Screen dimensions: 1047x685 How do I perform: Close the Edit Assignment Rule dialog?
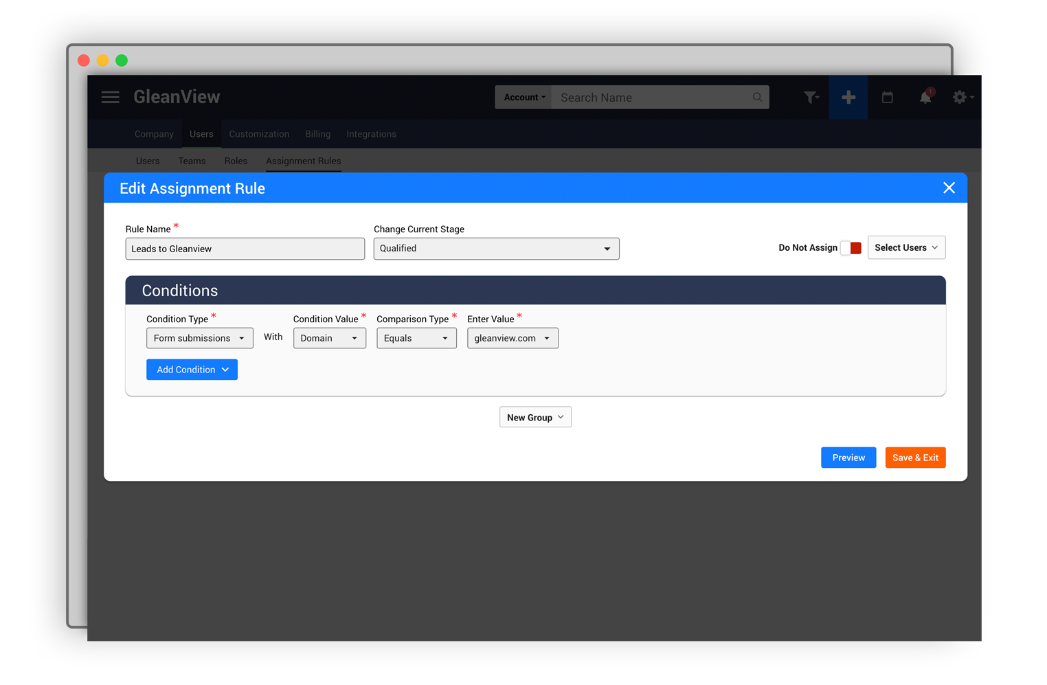pos(949,188)
